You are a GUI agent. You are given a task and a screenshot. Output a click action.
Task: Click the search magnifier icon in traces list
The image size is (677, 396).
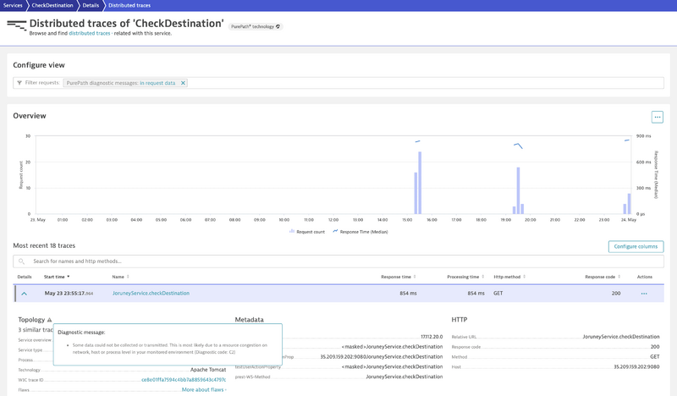pos(23,261)
